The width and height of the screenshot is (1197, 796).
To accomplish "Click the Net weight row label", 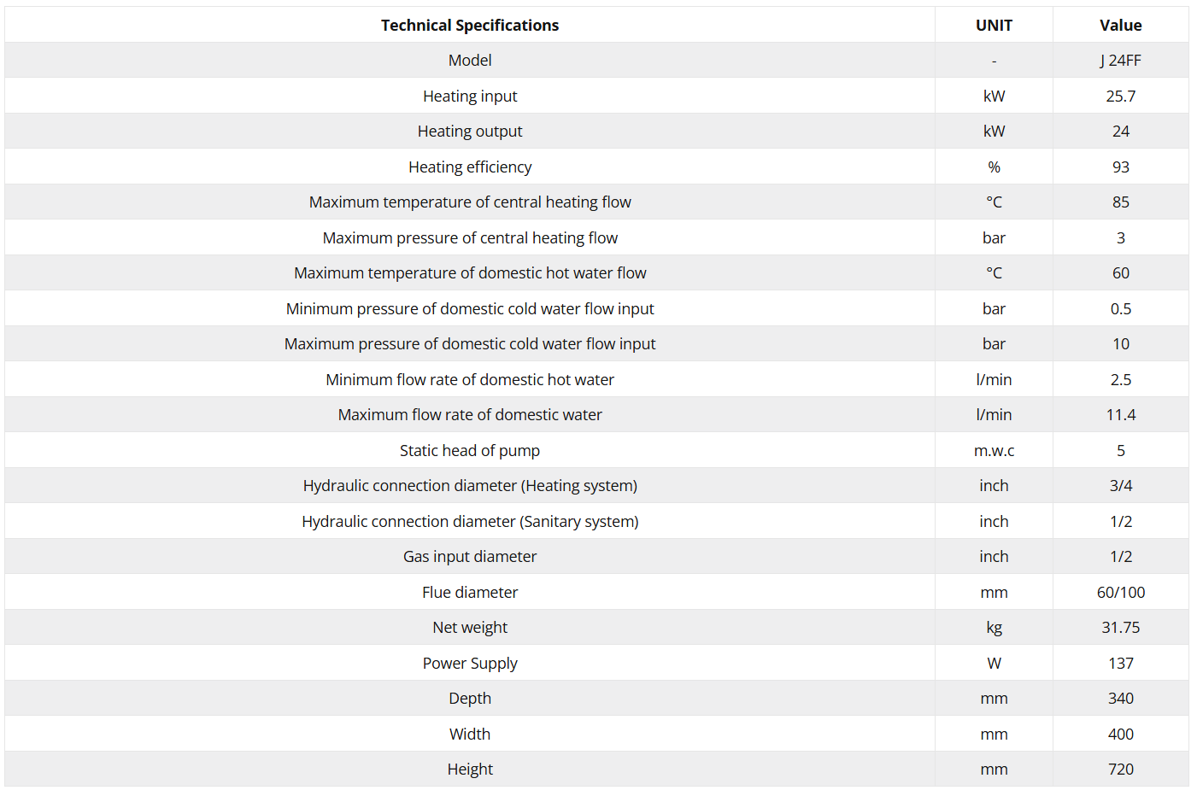I will [x=470, y=628].
